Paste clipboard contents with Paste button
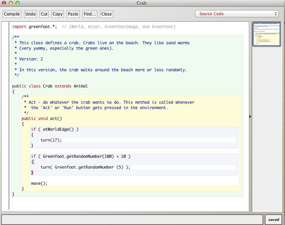285x225 pixels. click(x=73, y=14)
